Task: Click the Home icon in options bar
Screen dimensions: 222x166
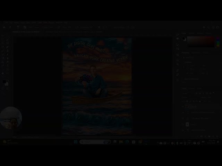Action: 4,27
